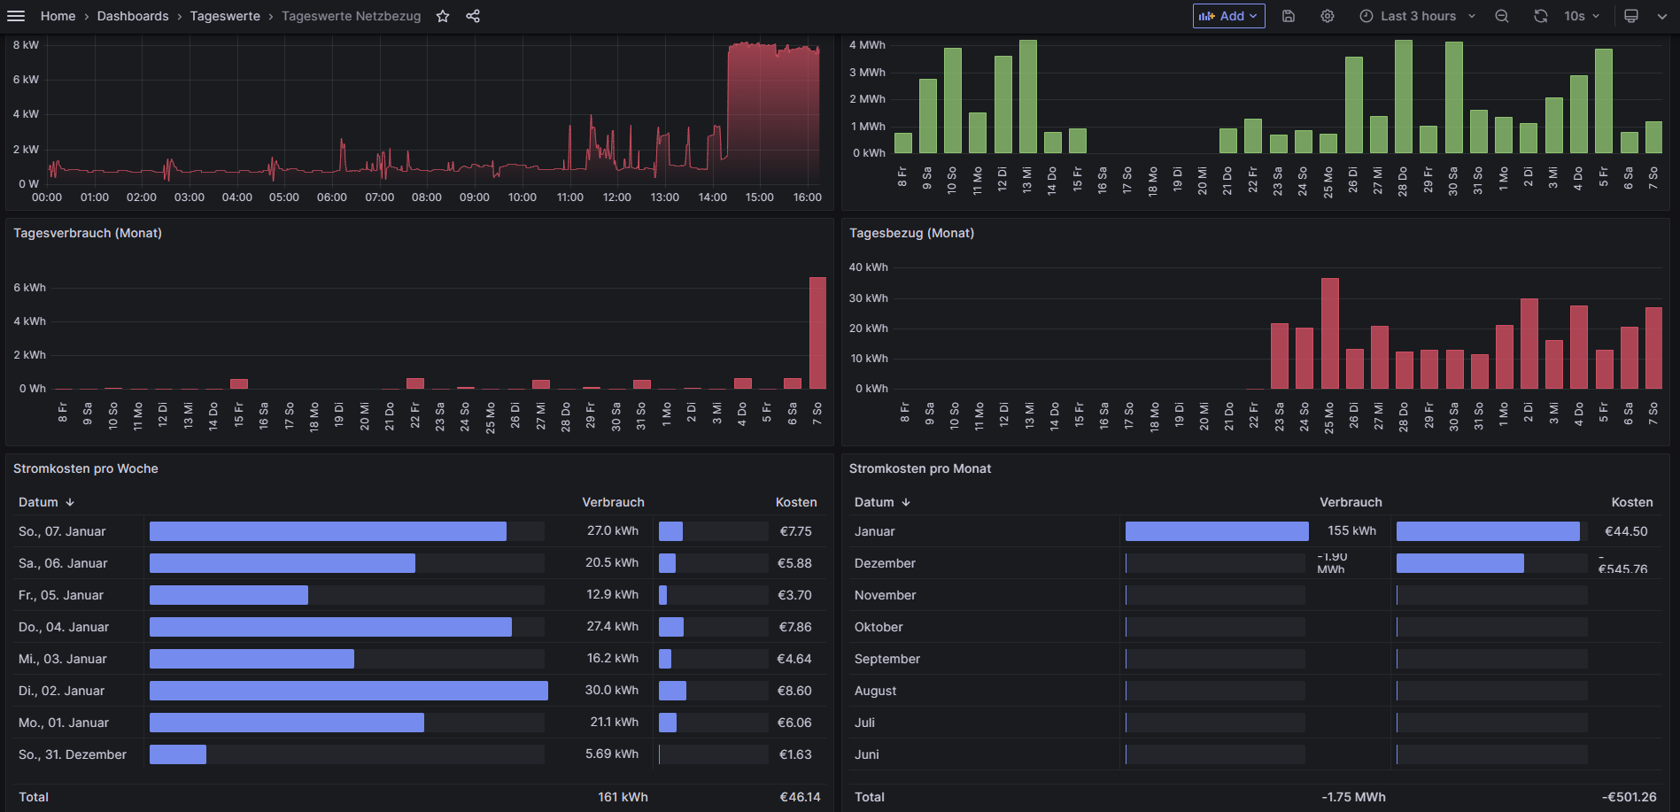Viewport: 1680px width, 812px height.
Task: Click the 155 kWh Januar consumption value
Action: 1351,530
